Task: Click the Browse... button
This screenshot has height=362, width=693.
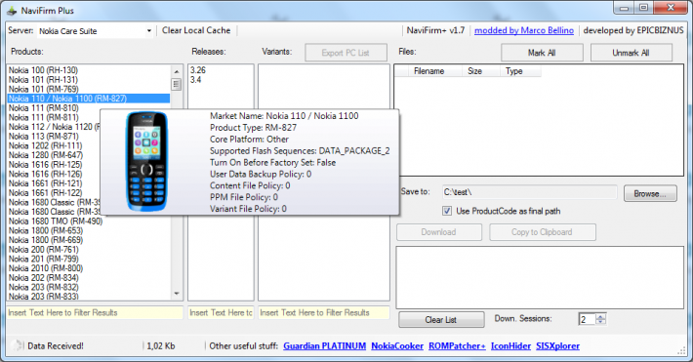Action: (650, 193)
